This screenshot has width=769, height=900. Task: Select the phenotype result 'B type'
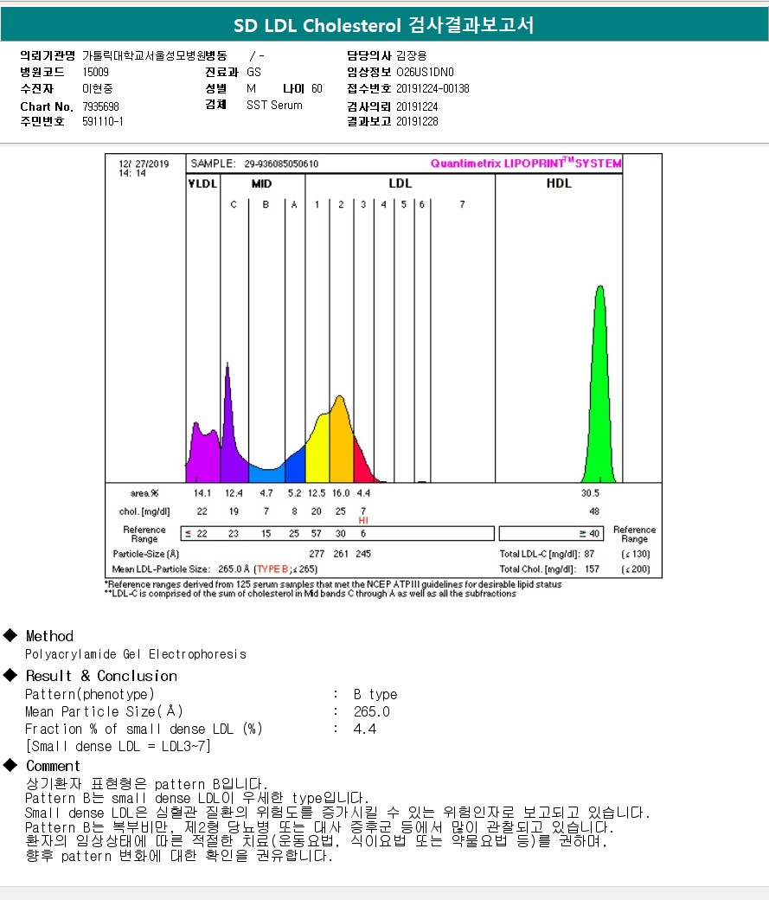pyautogui.click(x=375, y=695)
